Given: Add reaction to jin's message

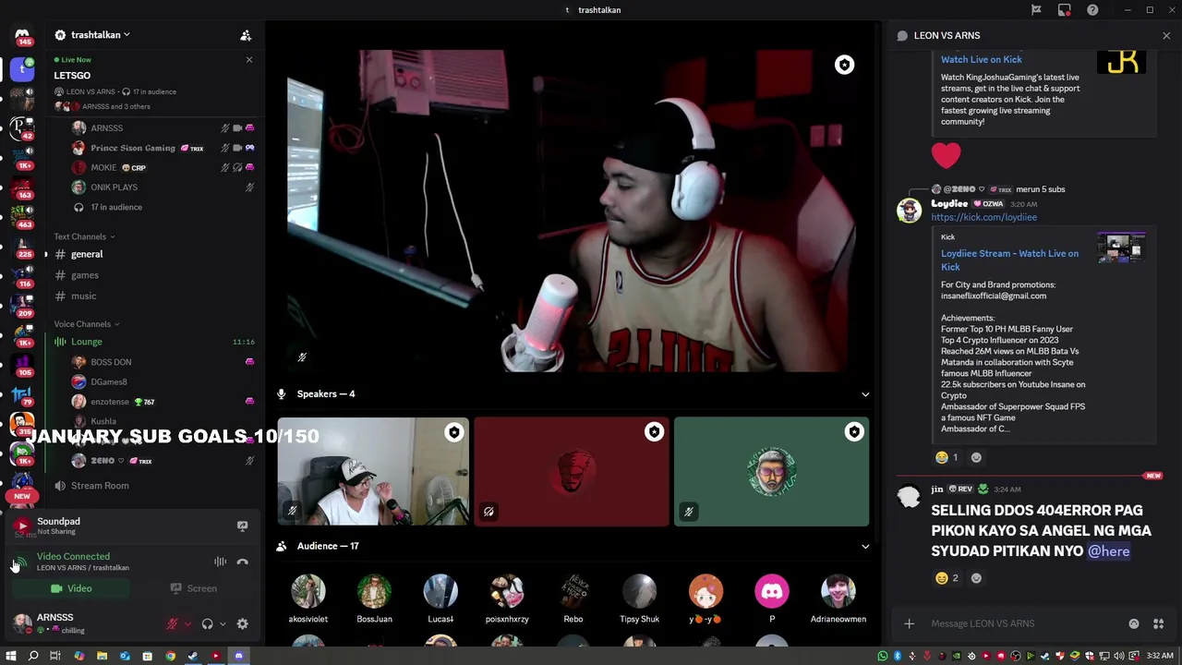Looking at the screenshot, I should (x=976, y=578).
